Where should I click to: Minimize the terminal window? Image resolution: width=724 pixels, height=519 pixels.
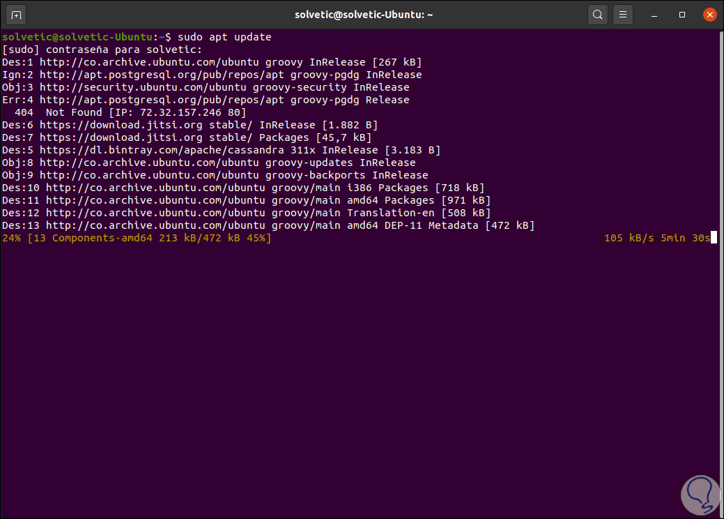click(x=654, y=15)
